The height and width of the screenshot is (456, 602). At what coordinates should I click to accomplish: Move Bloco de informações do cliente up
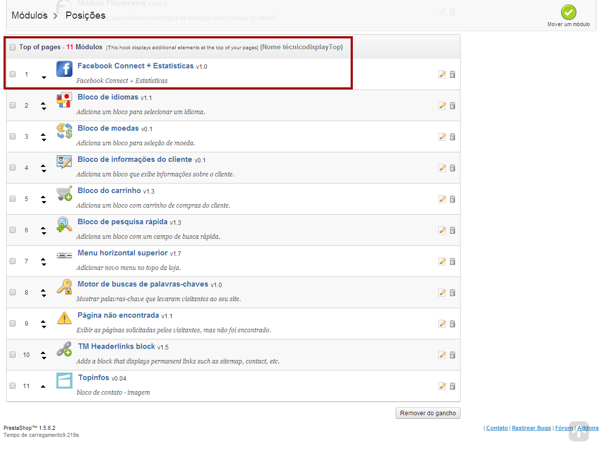[43, 166]
